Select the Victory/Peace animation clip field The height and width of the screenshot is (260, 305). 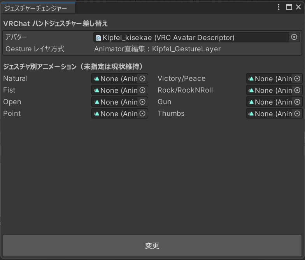coord(274,79)
